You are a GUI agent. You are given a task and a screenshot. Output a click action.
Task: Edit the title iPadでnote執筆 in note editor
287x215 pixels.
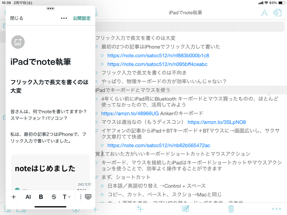41,62
